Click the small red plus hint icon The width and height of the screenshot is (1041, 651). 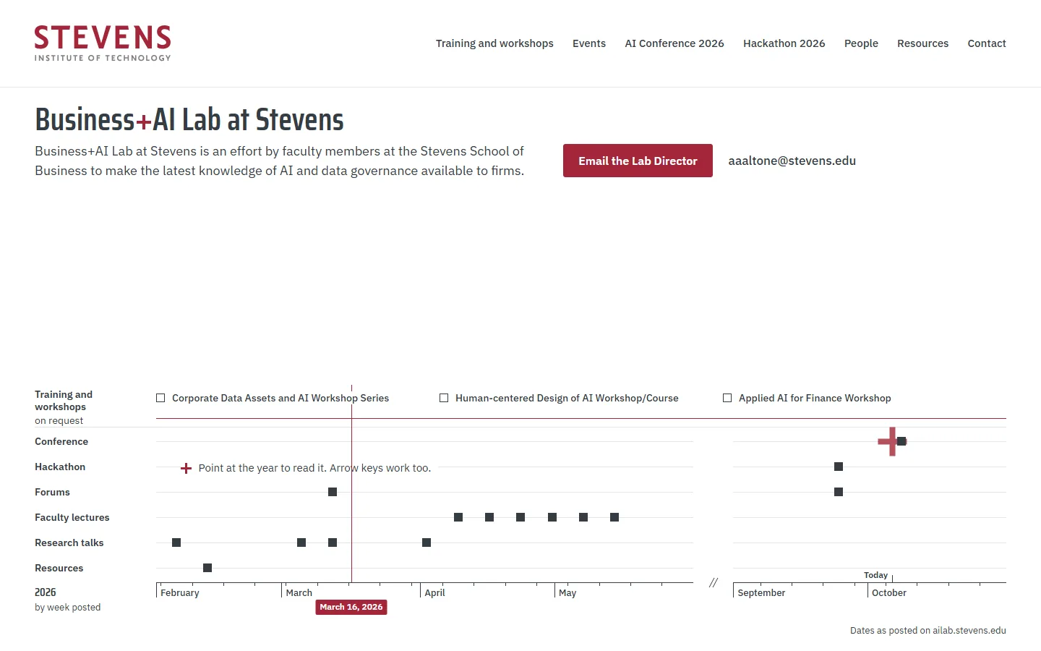[x=186, y=468]
